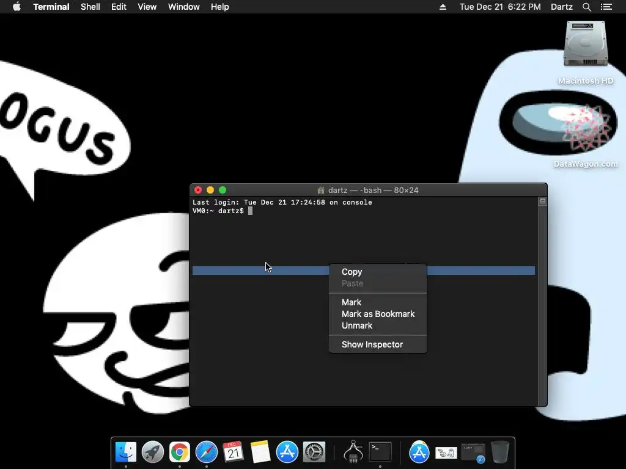Open the Trash in the Dock
The height and width of the screenshot is (469, 626).
click(x=500, y=452)
